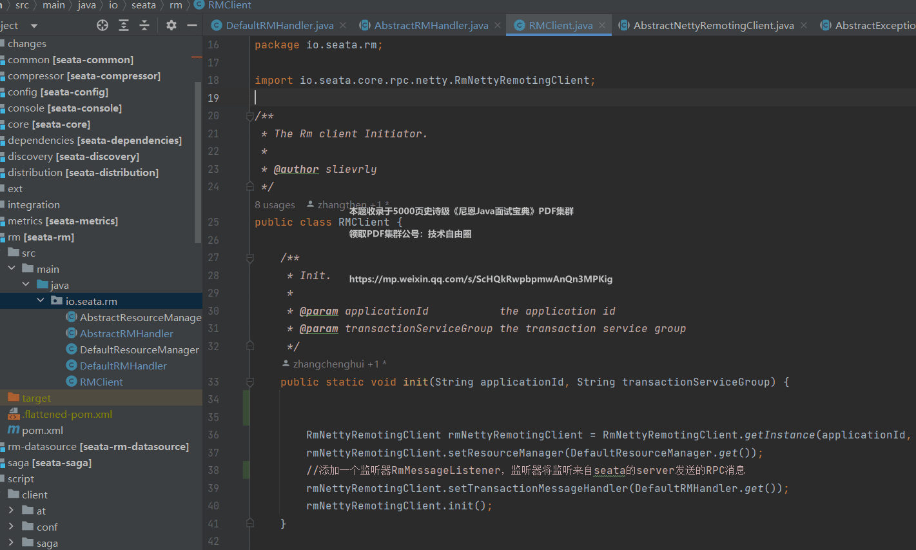Expand the 'conf' folder chevron
Viewport: 916px width, 550px height.
(x=11, y=526)
